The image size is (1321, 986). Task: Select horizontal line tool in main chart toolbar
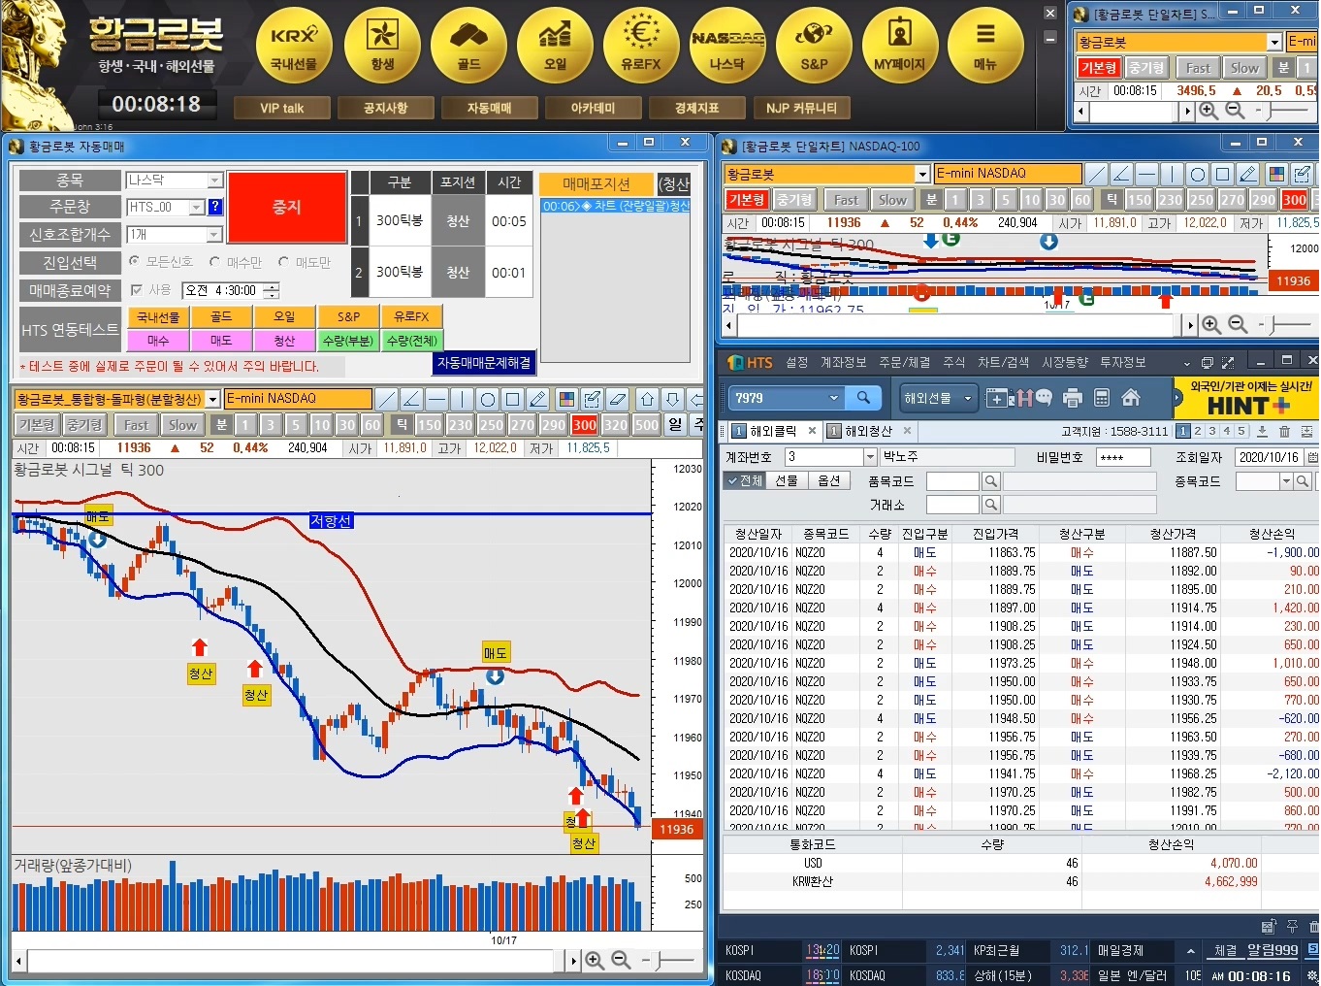pos(436,399)
